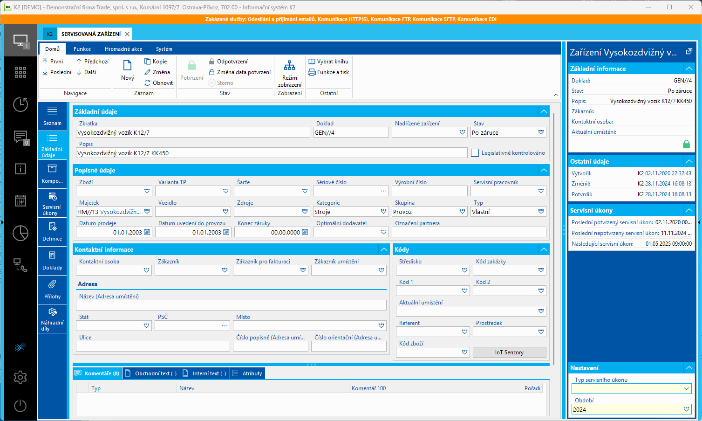The width and height of the screenshot is (702, 421).
Task: Toggle the Legislativně kontrolováno checkbox
Action: click(x=475, y=153)
